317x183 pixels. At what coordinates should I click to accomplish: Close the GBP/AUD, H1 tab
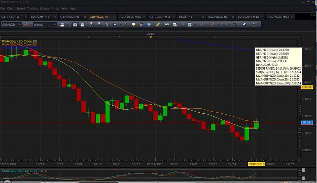pos(85,17)
